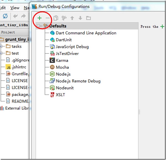Select the Node.js configuration
The width and height of the screenshot is (166, 160).
[63, 74]
